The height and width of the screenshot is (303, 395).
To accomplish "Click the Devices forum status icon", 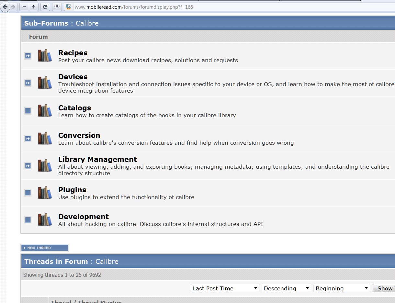I will 28,83.
